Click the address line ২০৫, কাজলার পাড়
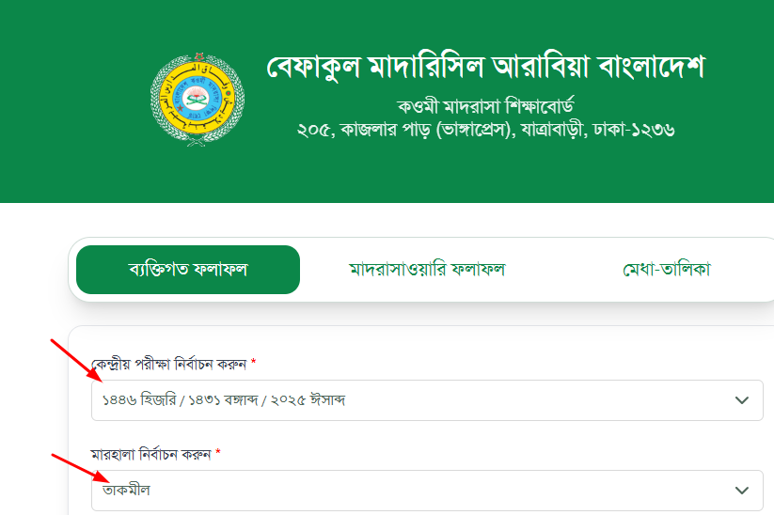 pyautogui.click(x=485, y=130)
